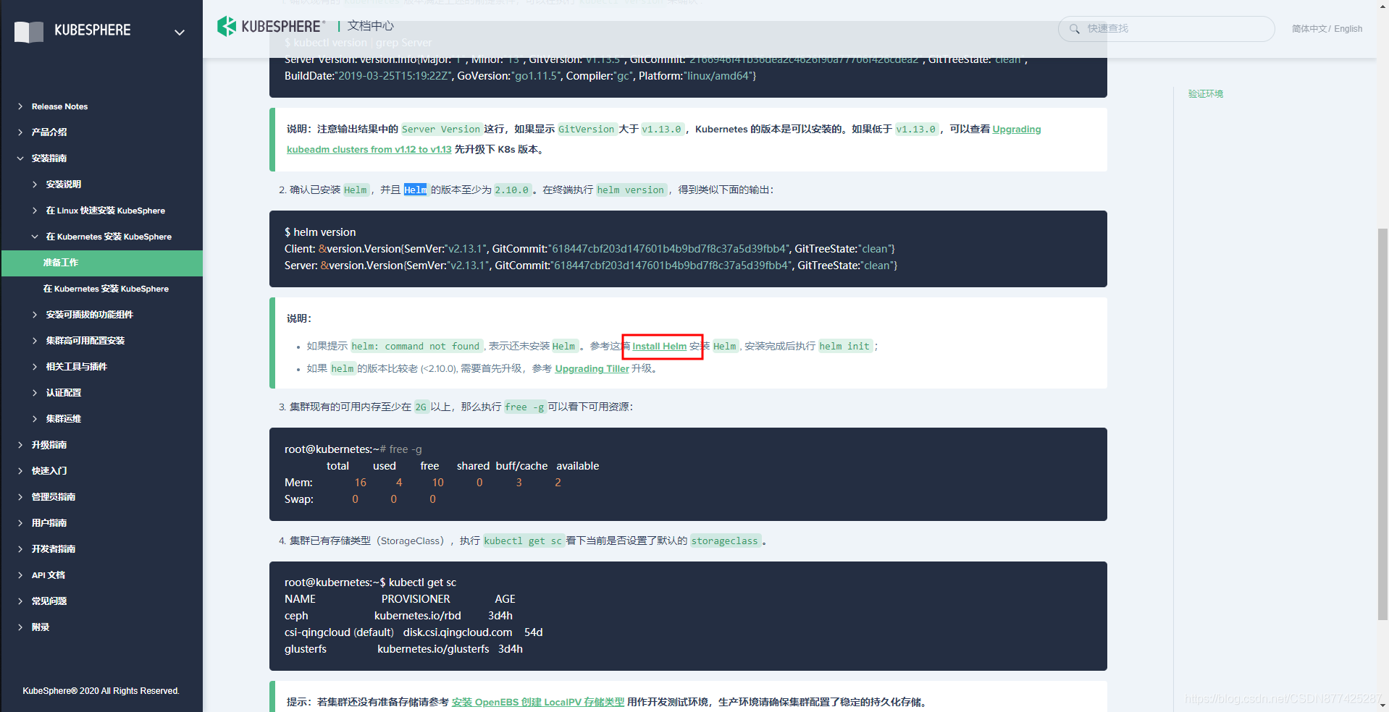Click the KubeSphere book icon in the sidebar

(29, 32)
